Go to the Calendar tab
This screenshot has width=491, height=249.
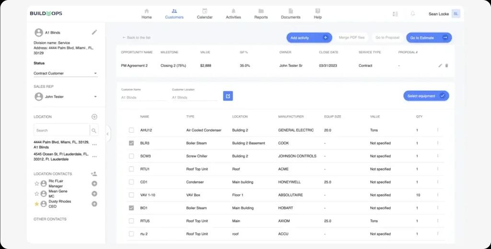tap(205, 13)
